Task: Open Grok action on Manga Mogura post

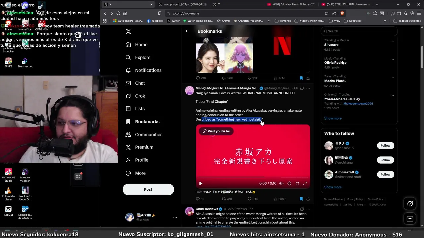Action: [x=302, y=88]
